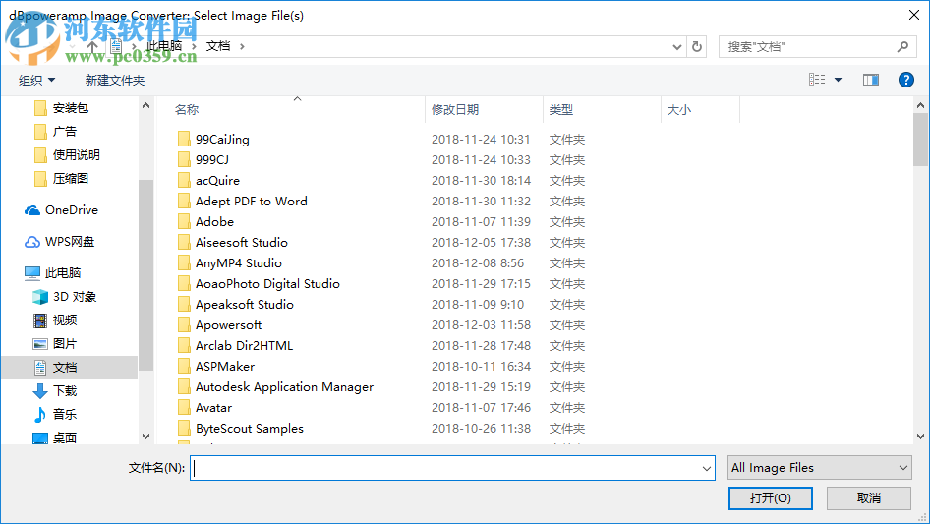Close the Select Image File(s) dialog
930x524 pixels.
click(x=914, y=15)
